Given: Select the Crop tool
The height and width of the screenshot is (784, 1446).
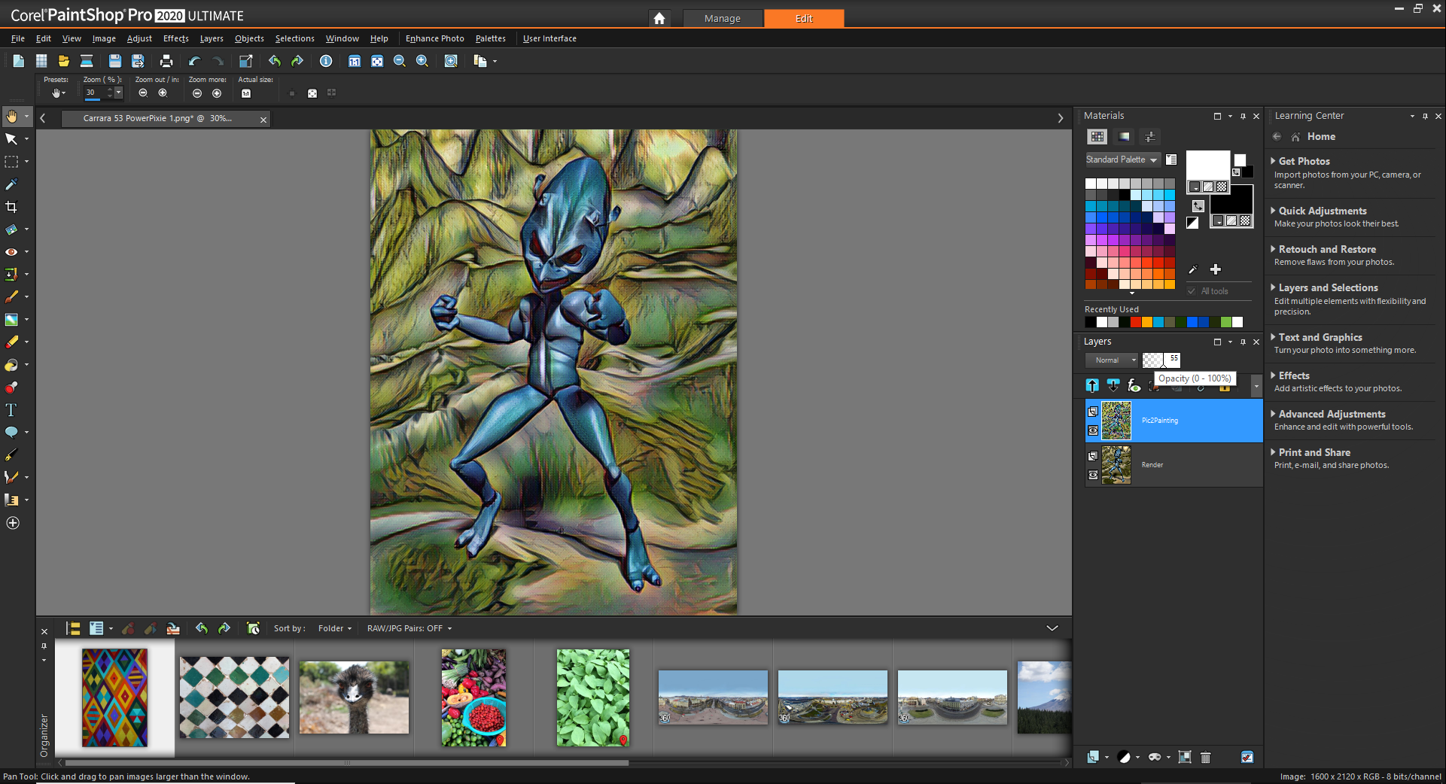Looking at the screenshot, I should coord(11,207).
